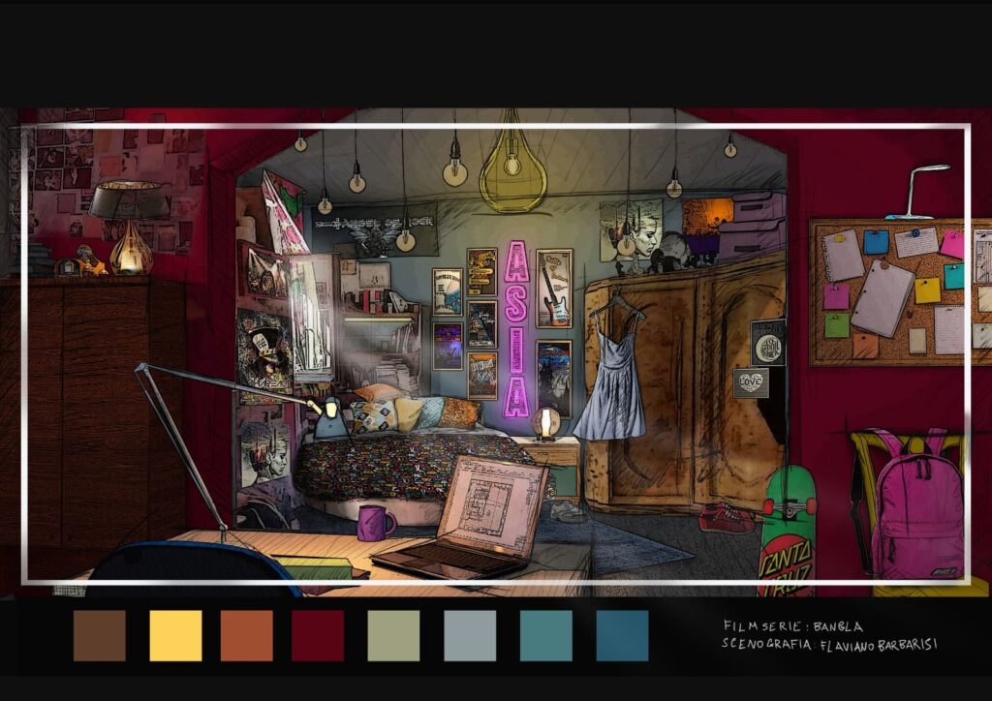Select the yellow palette swatch
The width and height of the screenshot is (992, 701).
click(x=175, y=635)
